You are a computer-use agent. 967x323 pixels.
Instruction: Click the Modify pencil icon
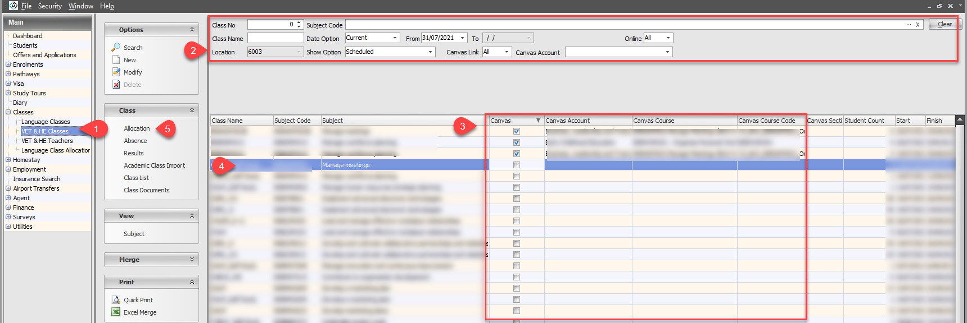116,72
